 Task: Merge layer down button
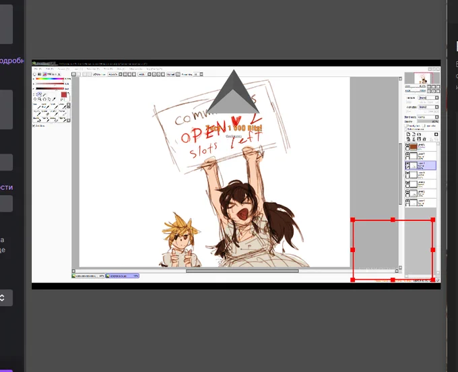click(x=414, y=139)
